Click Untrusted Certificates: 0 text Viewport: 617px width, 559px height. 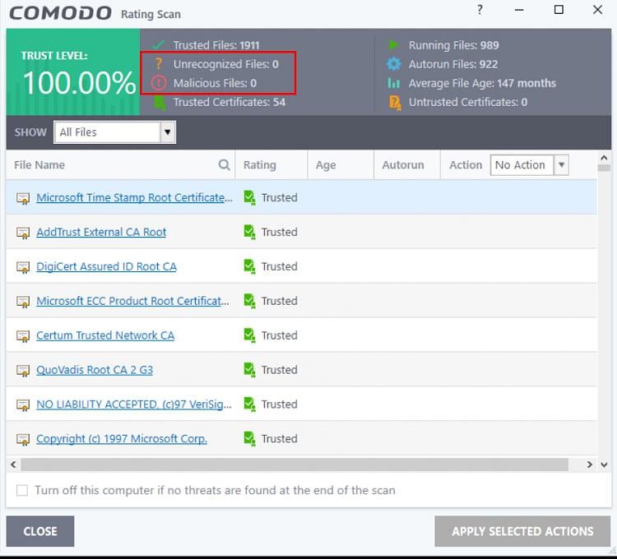[x=468, y=102]
